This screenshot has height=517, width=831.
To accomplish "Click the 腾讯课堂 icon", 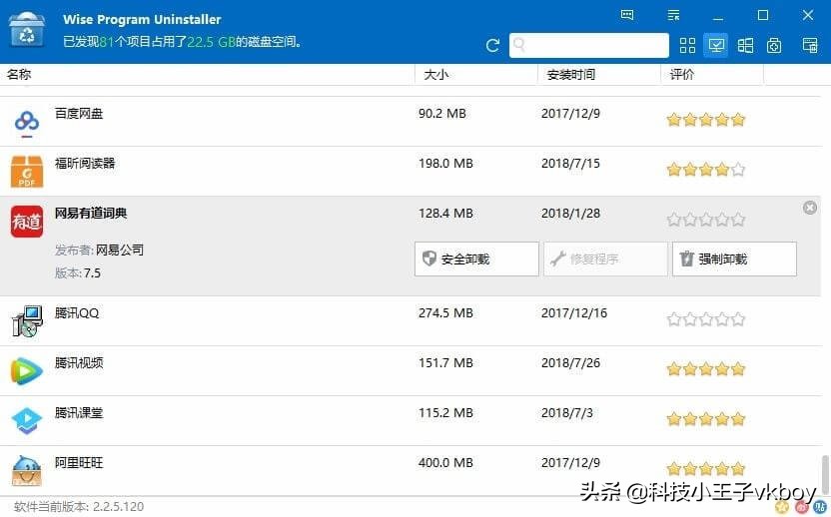I will (x=27, y=420).
